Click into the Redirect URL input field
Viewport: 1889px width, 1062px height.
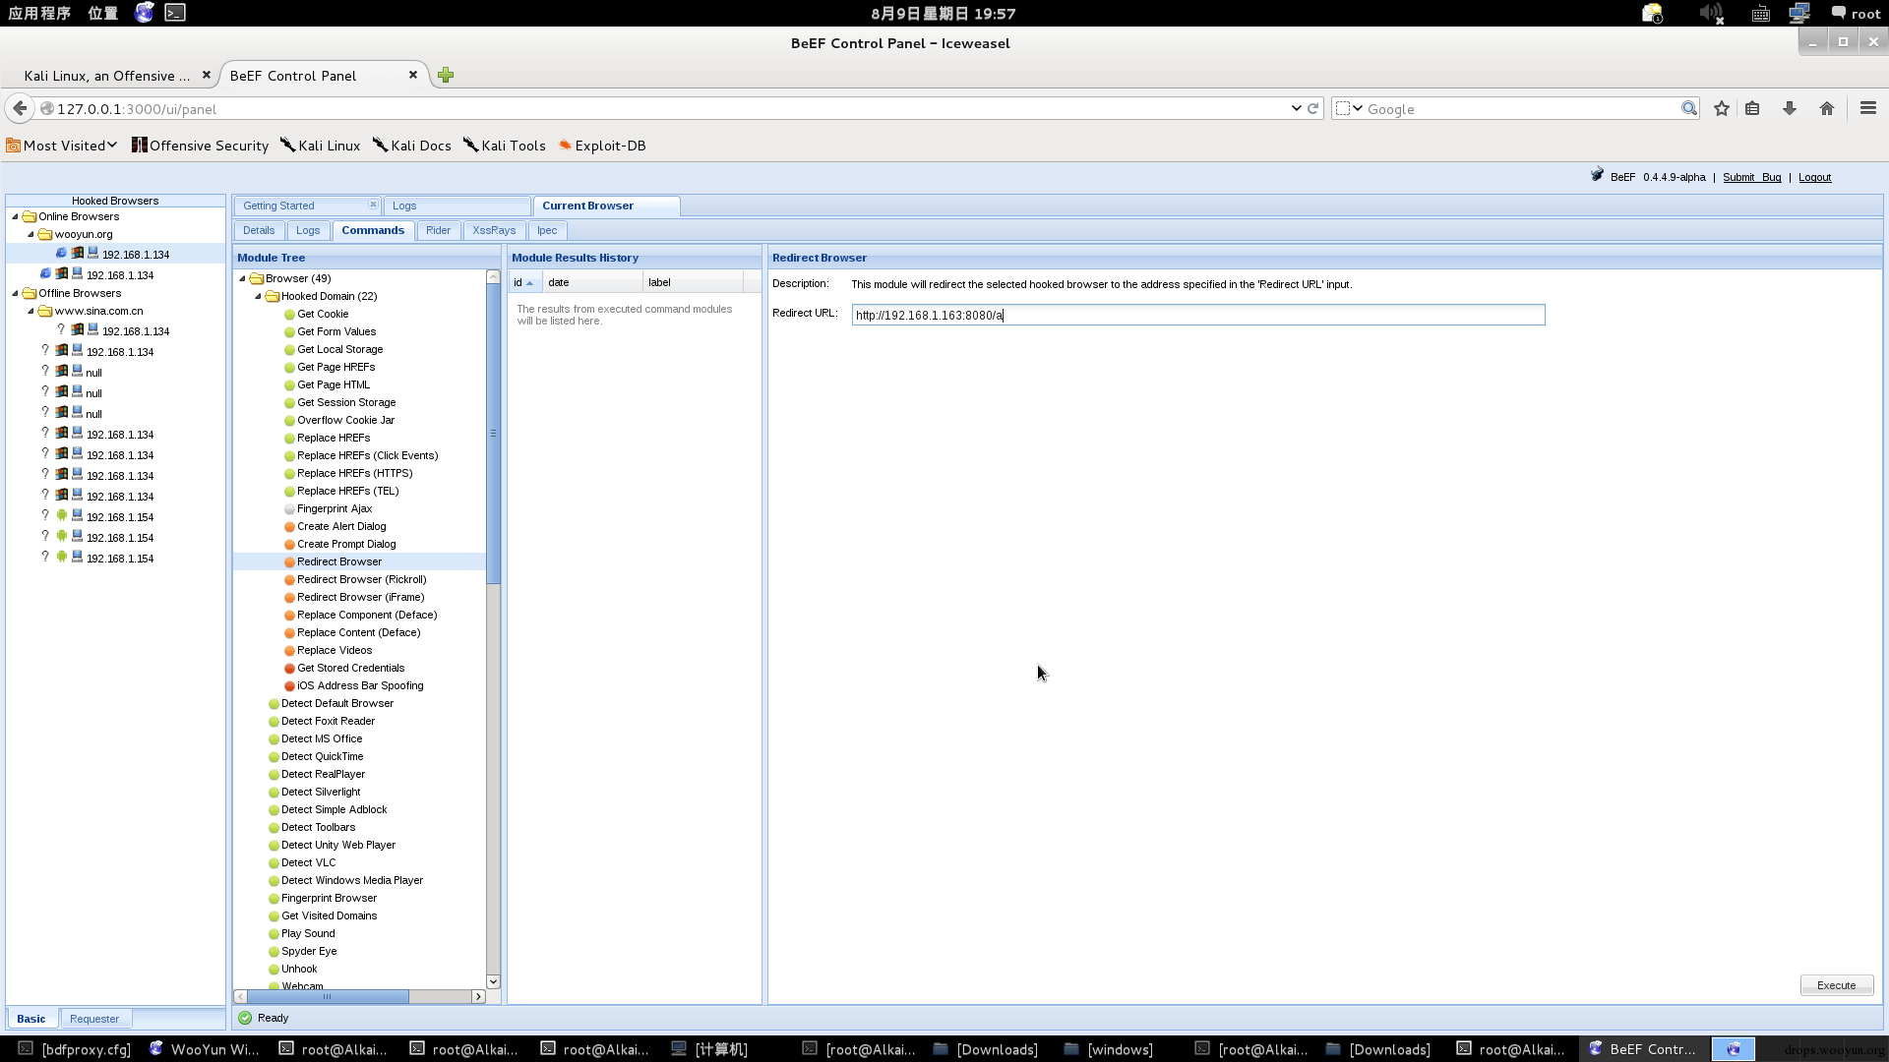[x=1198, y=315]
